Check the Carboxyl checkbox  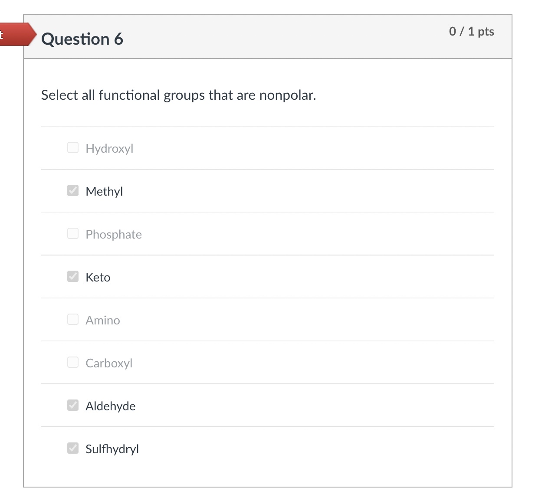(x=72, y=362)
